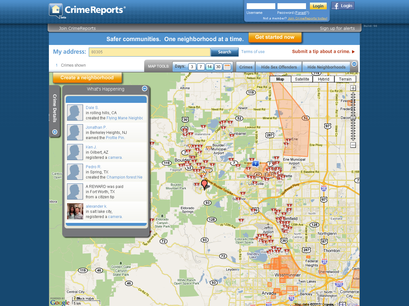Screen dimensions: 409x306
Task: Click the Search button
Action: [x=224, y=52]
